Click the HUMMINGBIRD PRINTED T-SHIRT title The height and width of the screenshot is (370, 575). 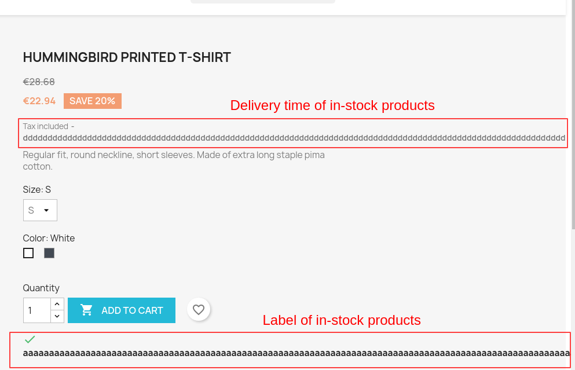126,57
